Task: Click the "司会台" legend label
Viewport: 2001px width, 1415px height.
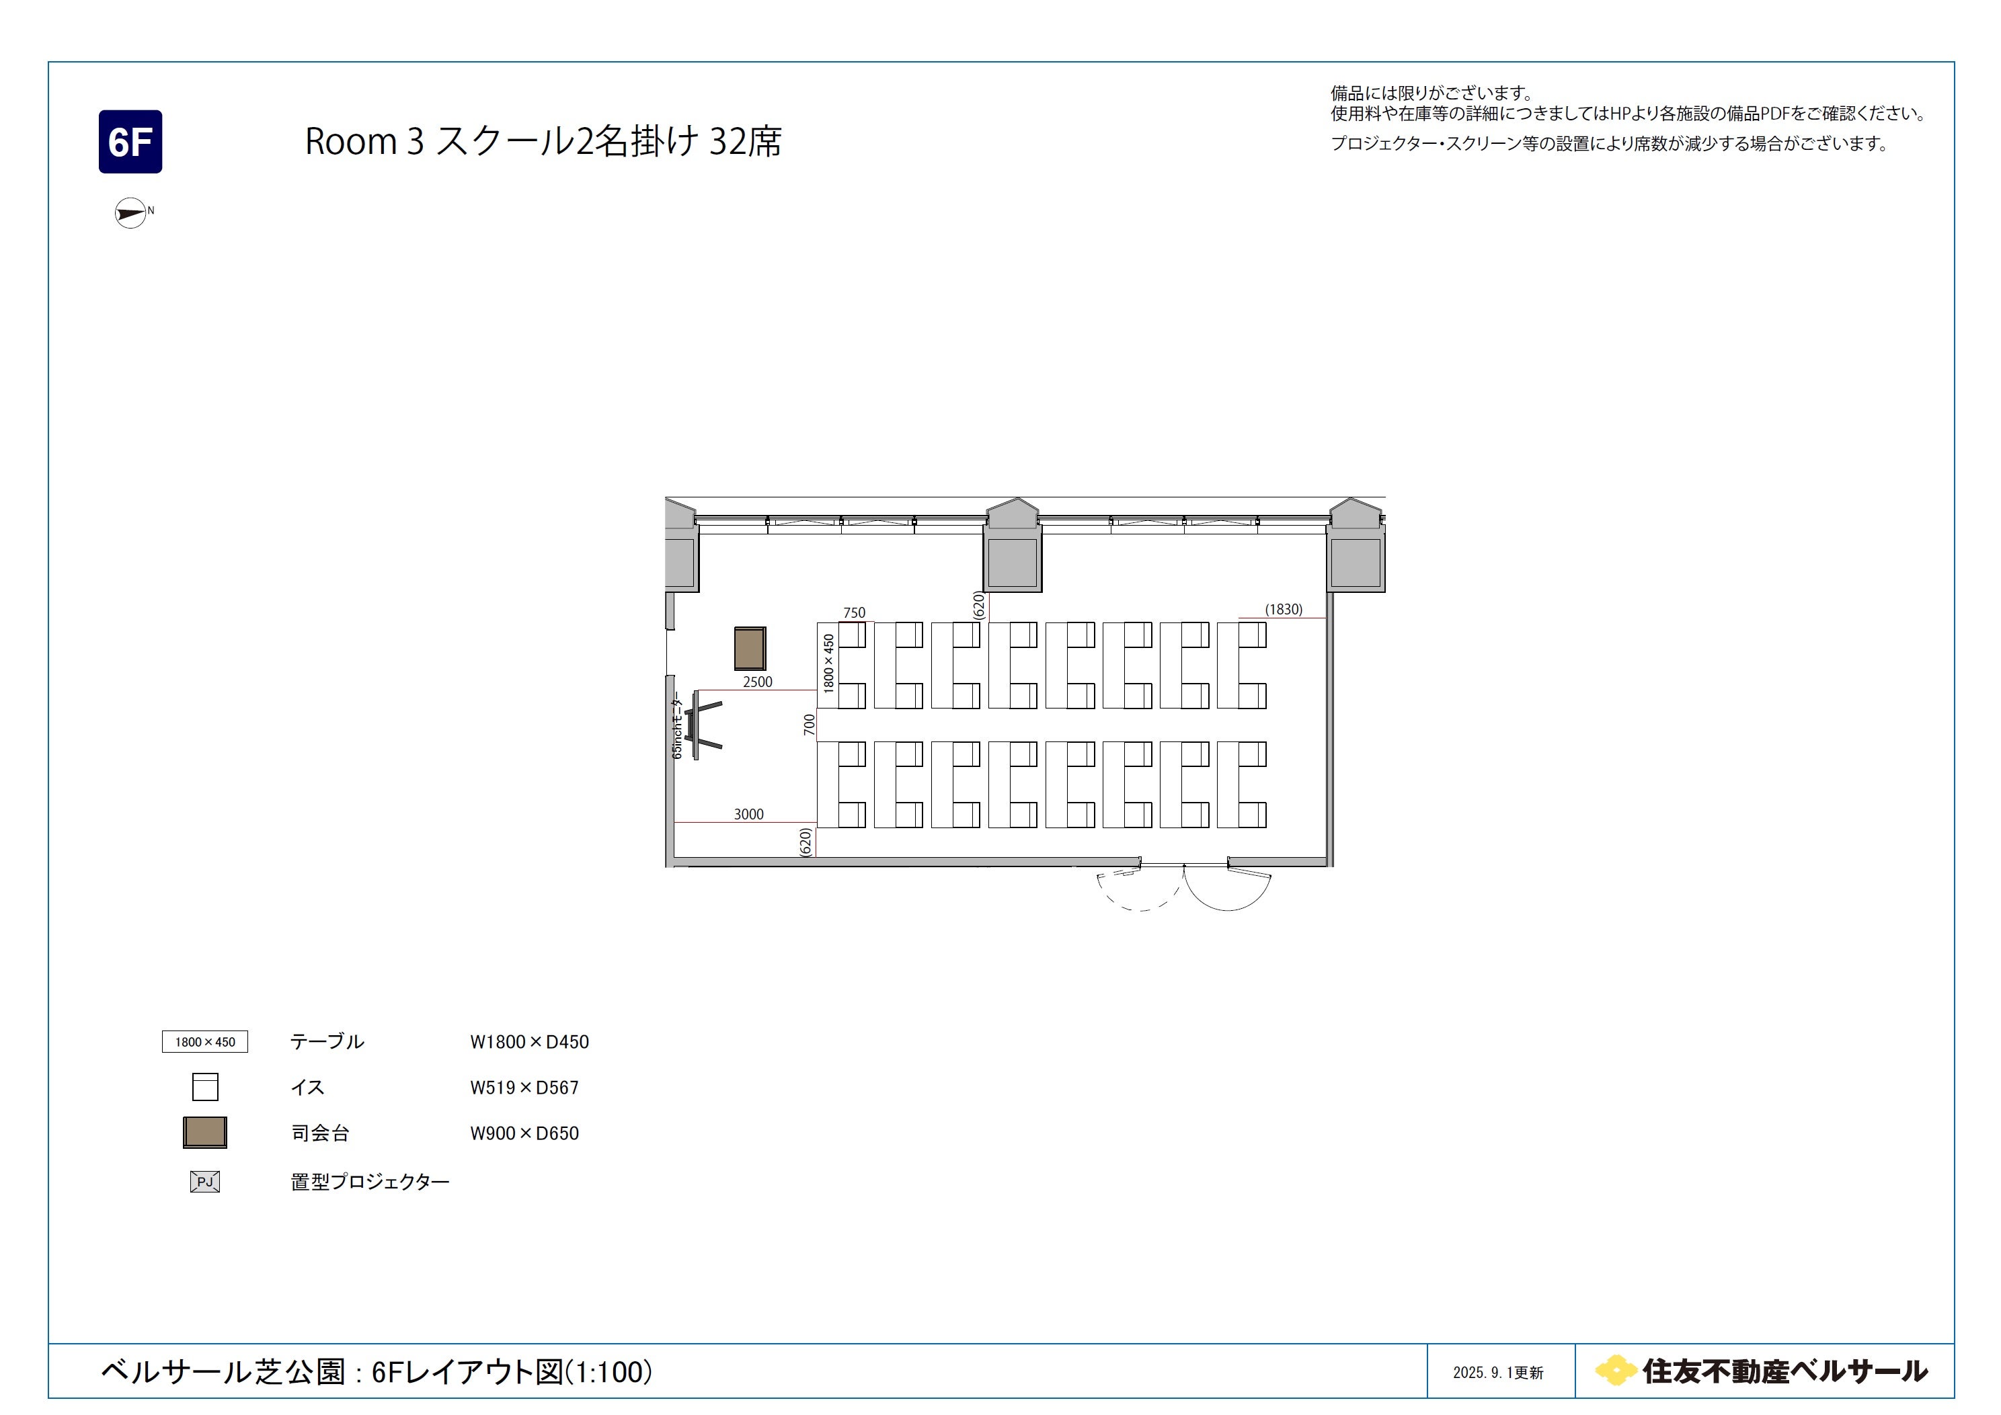Action: click(320, 1133)
